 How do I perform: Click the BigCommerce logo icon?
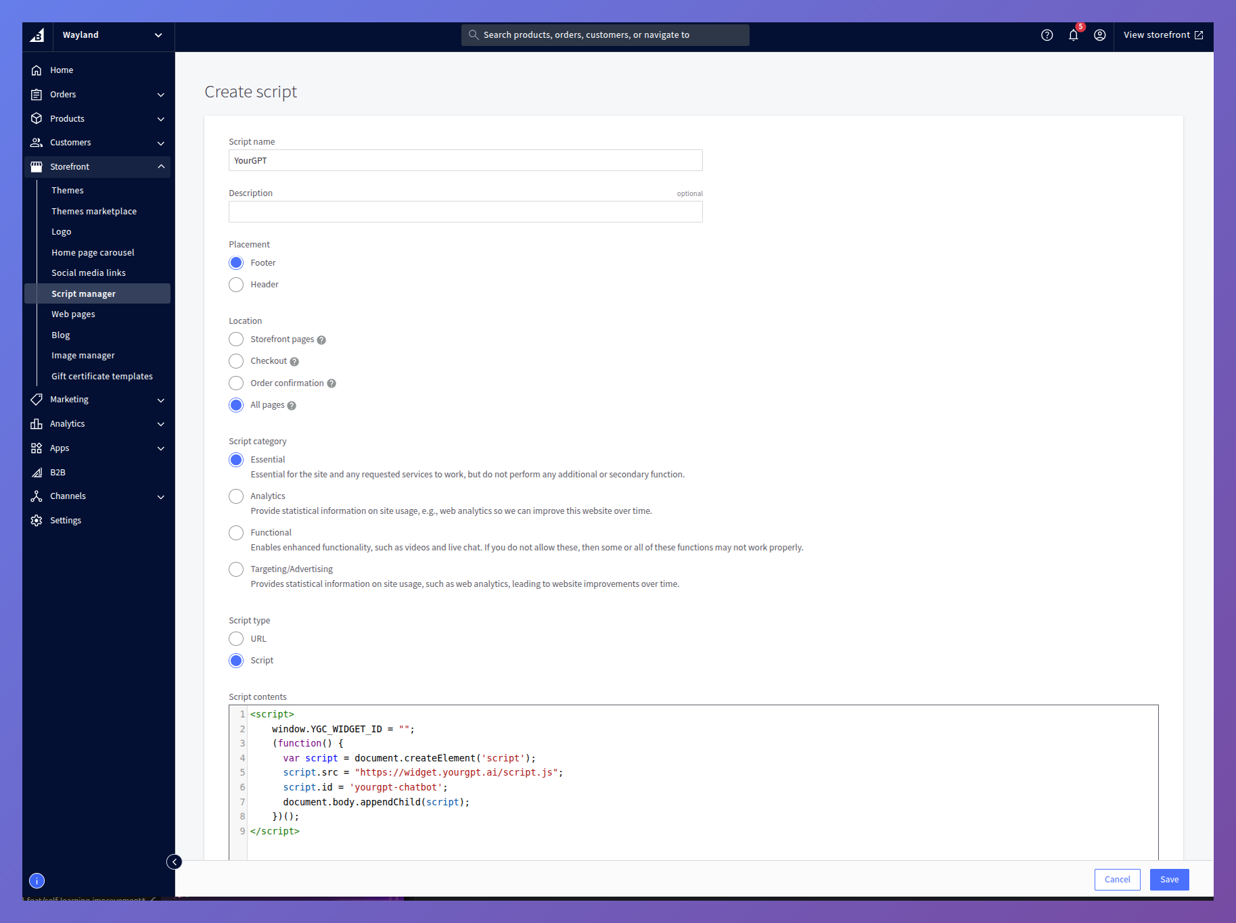coord(37,35)
